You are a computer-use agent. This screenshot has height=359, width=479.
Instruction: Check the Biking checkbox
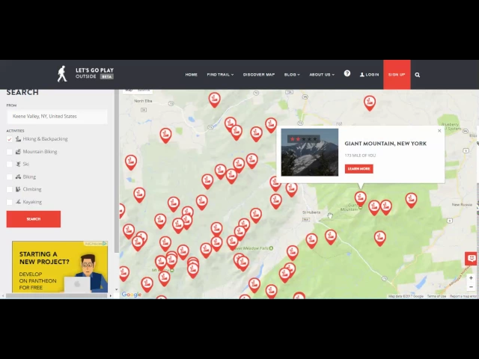tap(10, 177)
